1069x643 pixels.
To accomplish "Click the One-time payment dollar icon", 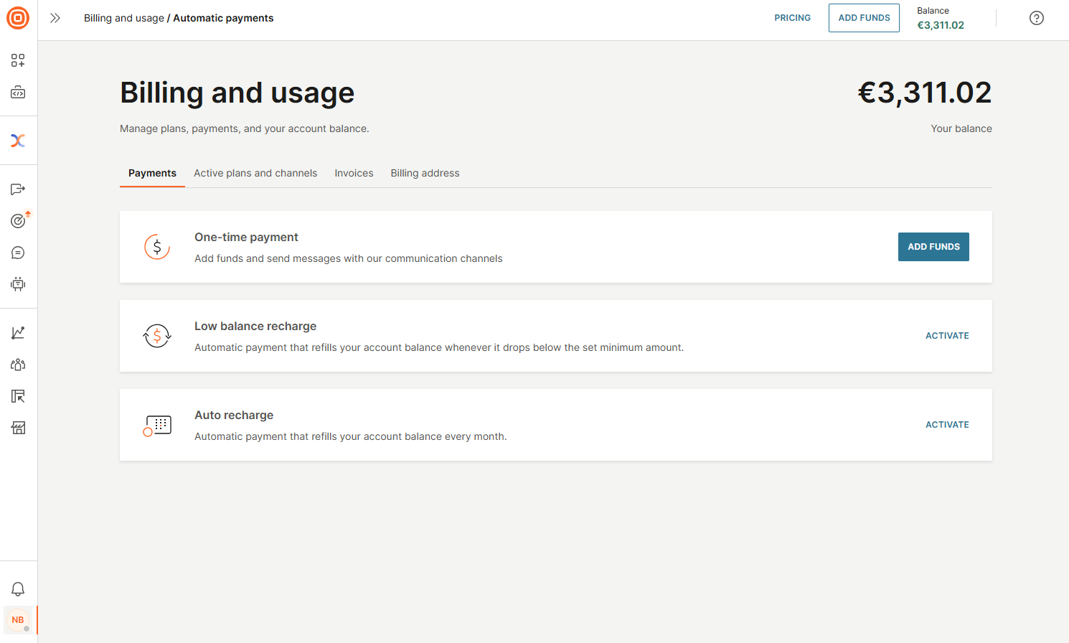I will tap(157, 247).
